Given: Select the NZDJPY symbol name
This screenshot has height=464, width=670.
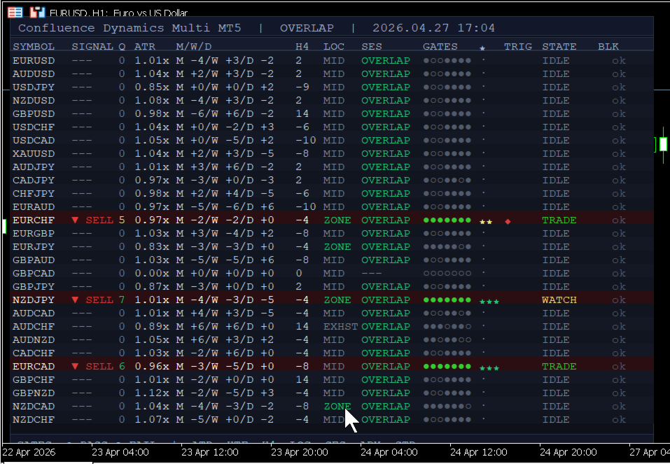Looking at the screenshot, I should click(x=34, y=300).
